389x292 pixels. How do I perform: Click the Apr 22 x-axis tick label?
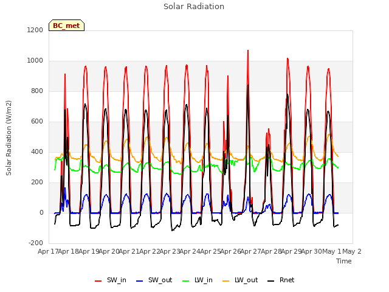click(x=150, y=251)
